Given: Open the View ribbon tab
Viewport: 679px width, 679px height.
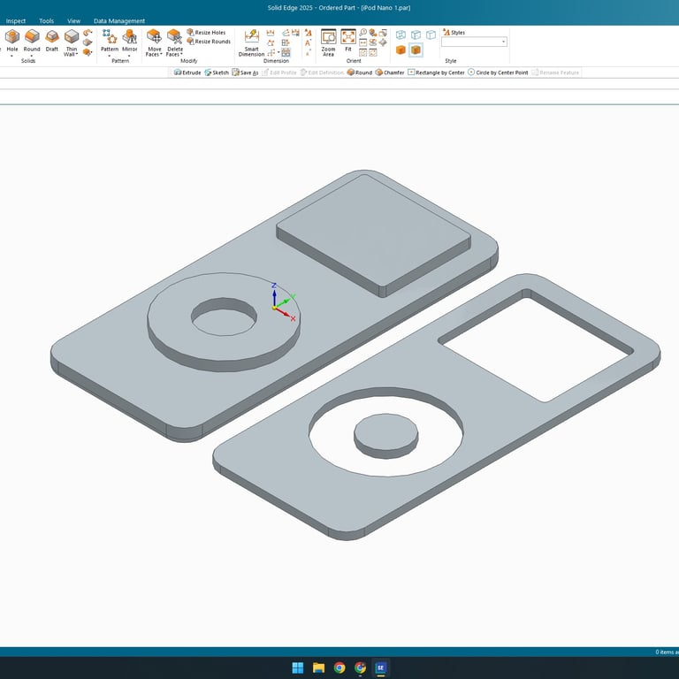Looking at the screenshot, I should click(73, 21).
